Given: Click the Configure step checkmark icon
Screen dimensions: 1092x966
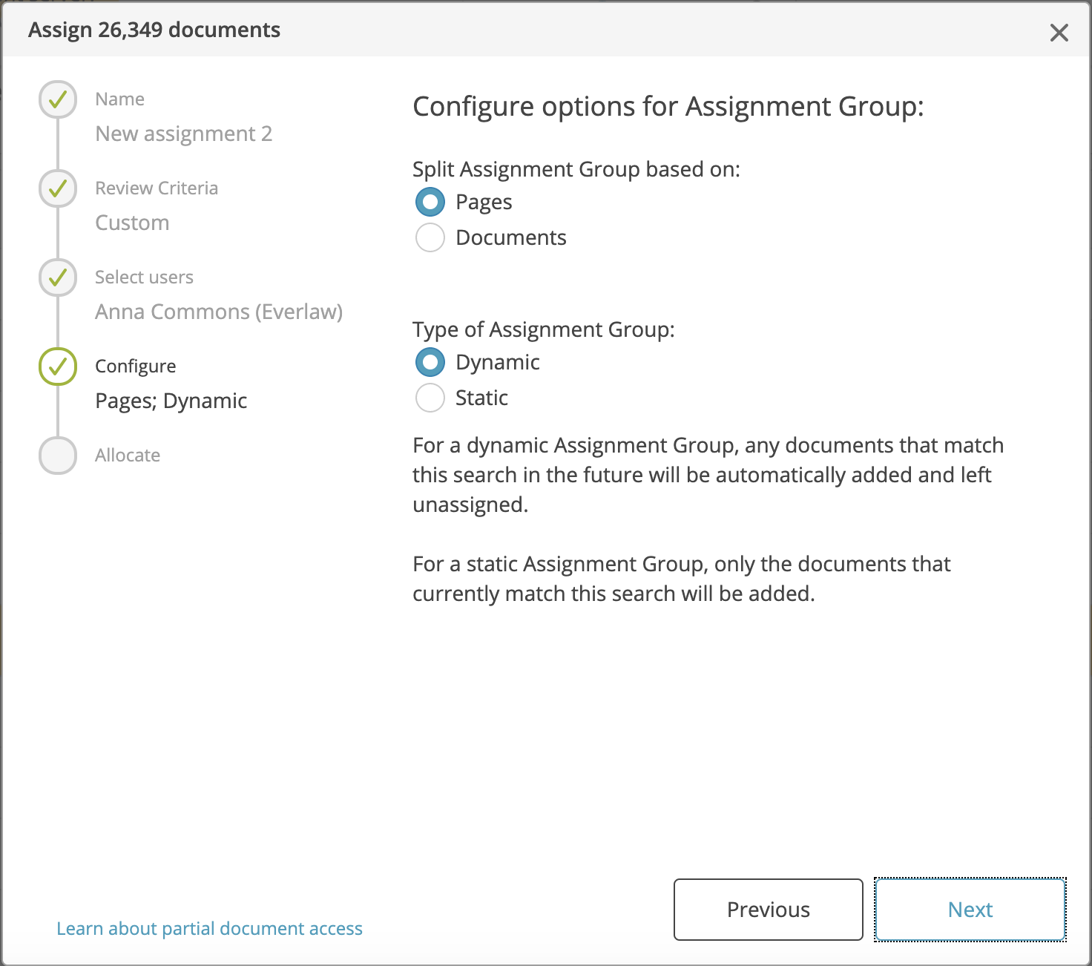Looking at the screenshot, I should point(58,367).
